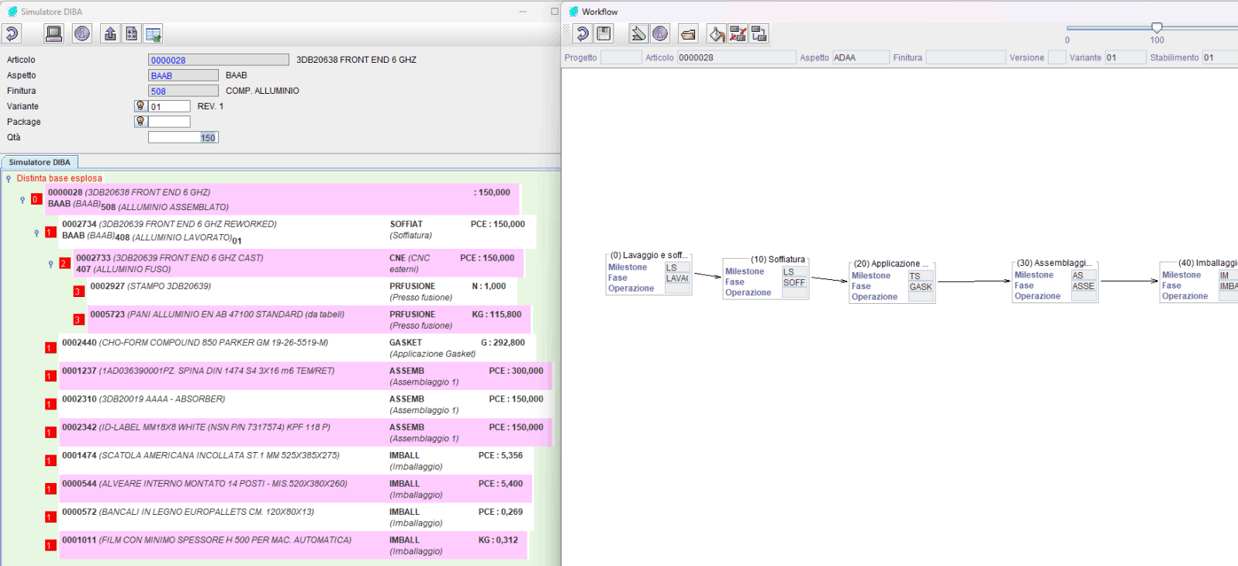Click the upload arrow icon in Simulatore toolbar
Viewport: 1238px width, 566px height.
[110, 33]
